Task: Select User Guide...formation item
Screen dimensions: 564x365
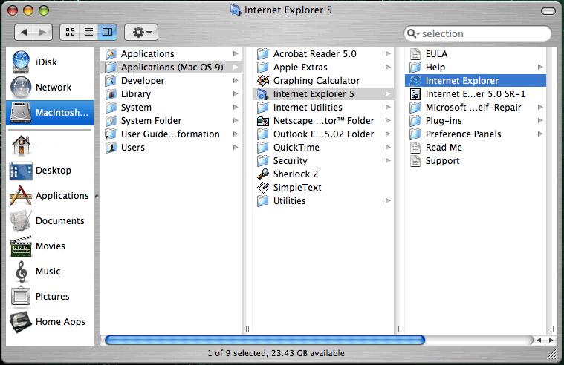Action: click(171, 134)
